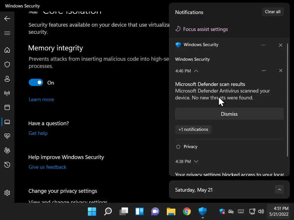Open Windows Security group options ellipsis
294x220 pixels.
(x=264, y=45)
